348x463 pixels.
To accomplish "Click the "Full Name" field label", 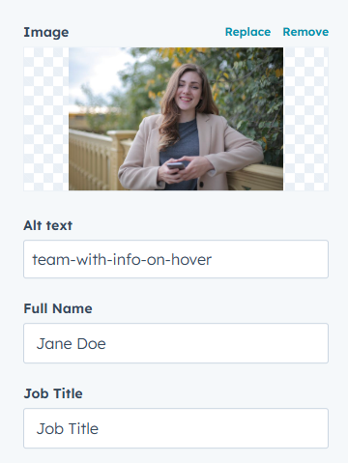I will [58, 308].
